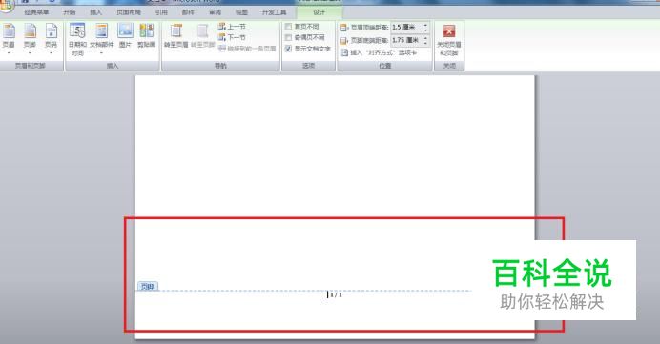Switch to the 页面布局 (Page Layout) tab
660x344 pixels.
[x=129, y=12]
